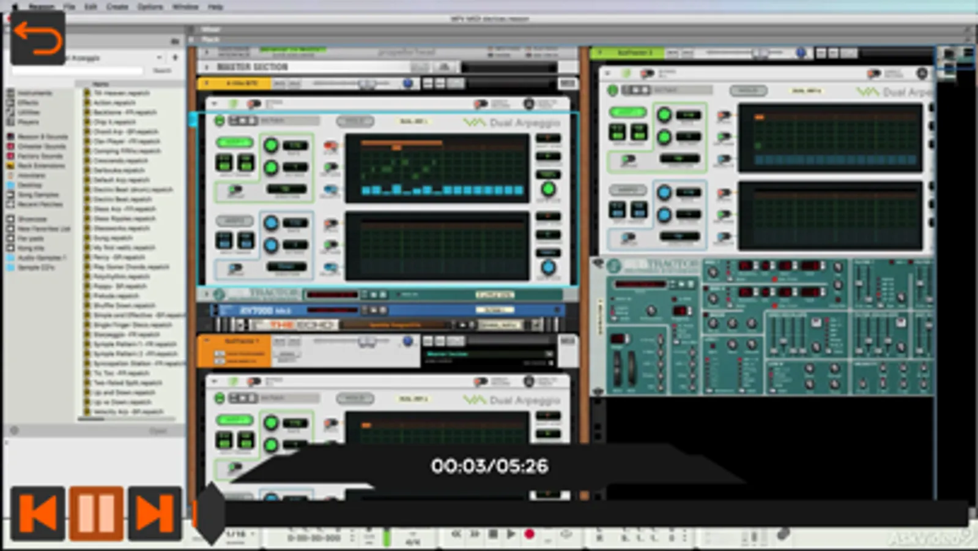
Task: Adjust the first mix channel pan knob
Action: tap(407, 83)
